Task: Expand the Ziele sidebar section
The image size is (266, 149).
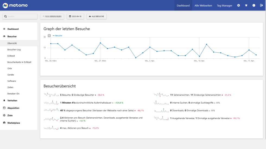Action: coord(10,115)
